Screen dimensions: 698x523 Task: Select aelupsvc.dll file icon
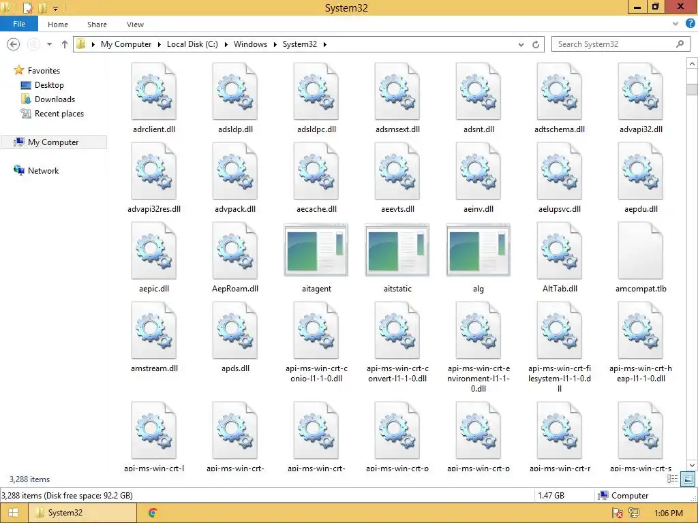(559, 171)
